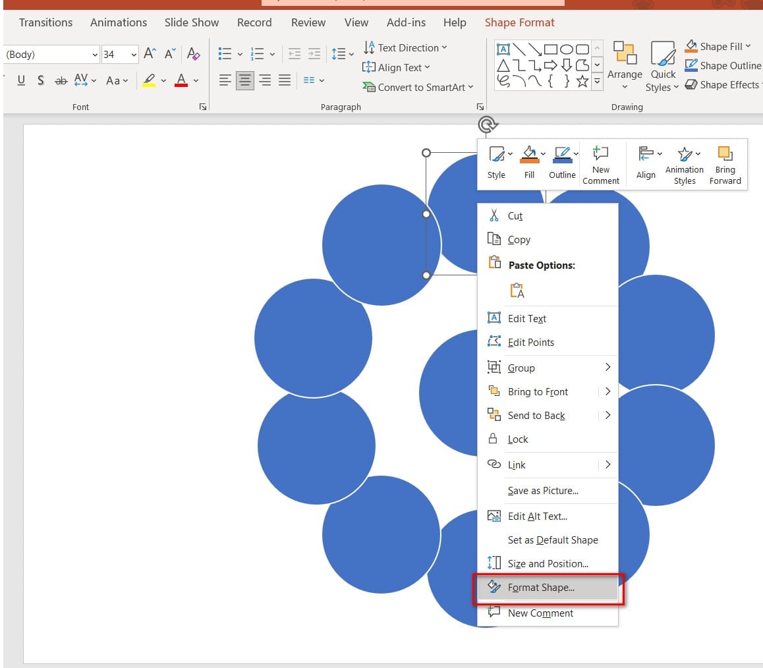Open the Animations ribbon tab
This screenshot has width=763, height=668.
118,22
